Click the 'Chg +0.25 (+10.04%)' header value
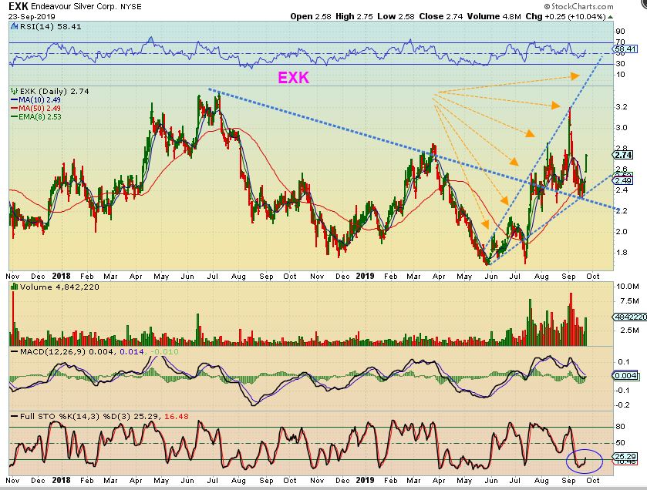 coord(565,16)
